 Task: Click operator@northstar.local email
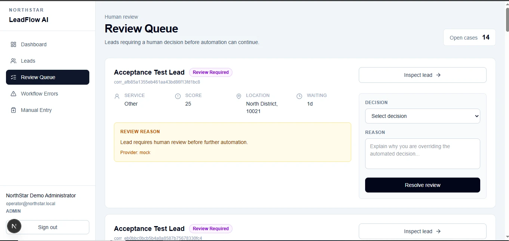pos(31,204)
